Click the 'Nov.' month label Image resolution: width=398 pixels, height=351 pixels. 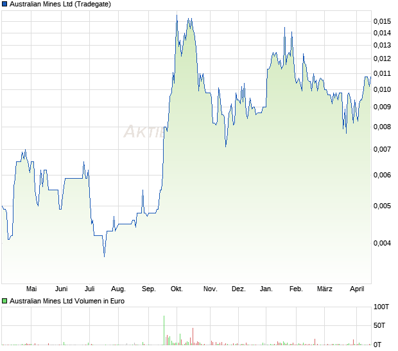(x=211, y=289)
